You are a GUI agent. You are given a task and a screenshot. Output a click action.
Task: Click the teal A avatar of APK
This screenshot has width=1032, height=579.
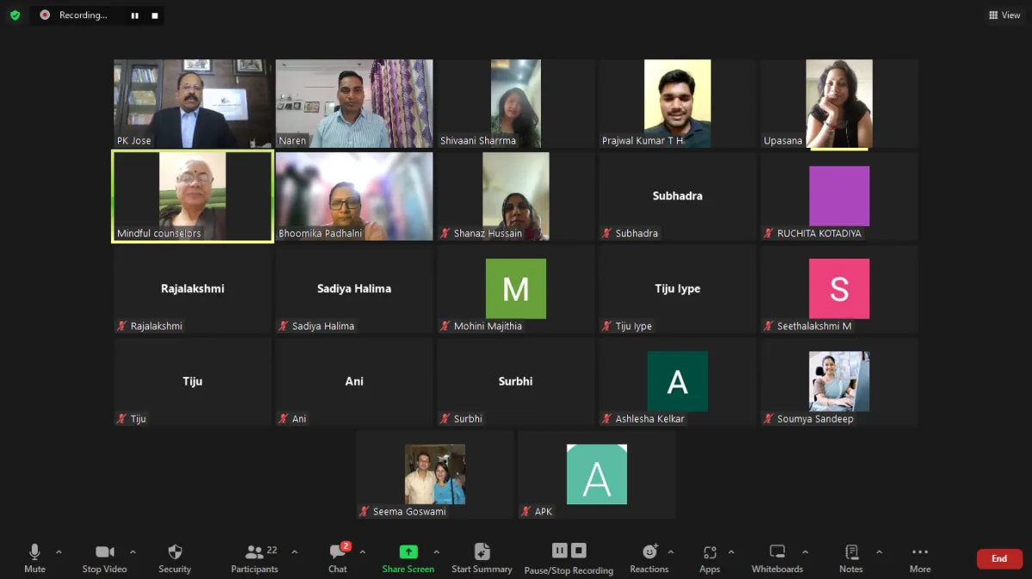pos(597,474)
